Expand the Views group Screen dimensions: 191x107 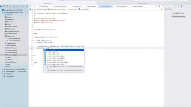(x=4, y=24)
